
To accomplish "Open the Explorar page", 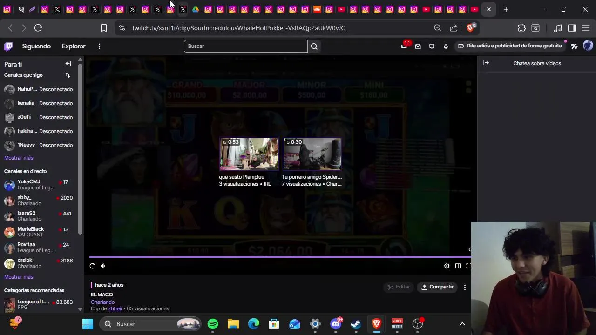I will click(74, 46).
